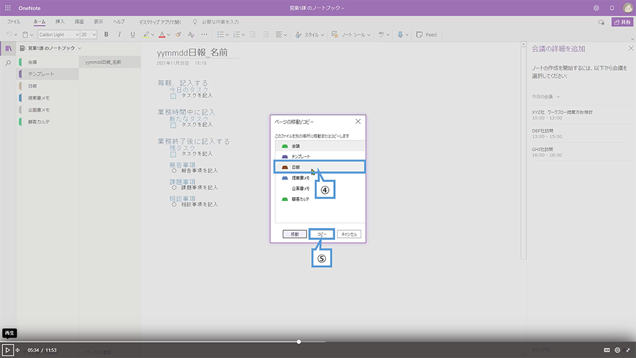Click the Clear Formatting icon
636x358 pixels.
pyautogui.click(x=191, y=34)
